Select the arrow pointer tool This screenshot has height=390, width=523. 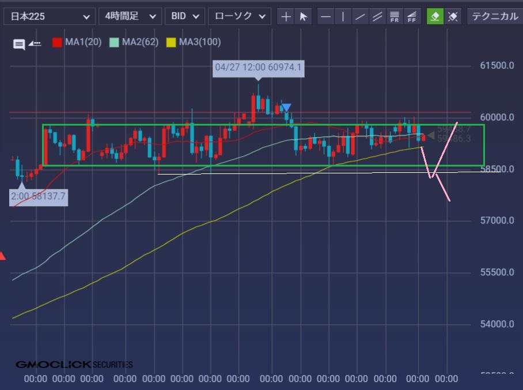pos(303,16)
